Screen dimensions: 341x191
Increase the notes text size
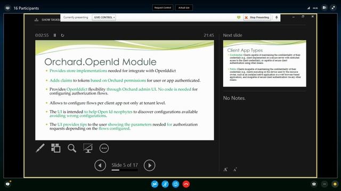(225, 169)
